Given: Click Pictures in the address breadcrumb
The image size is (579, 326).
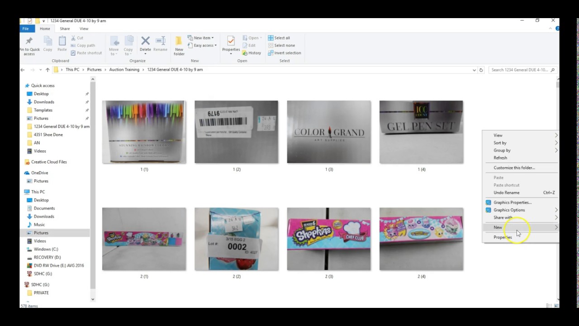Looking at the screenshot, I should point(95,70).
